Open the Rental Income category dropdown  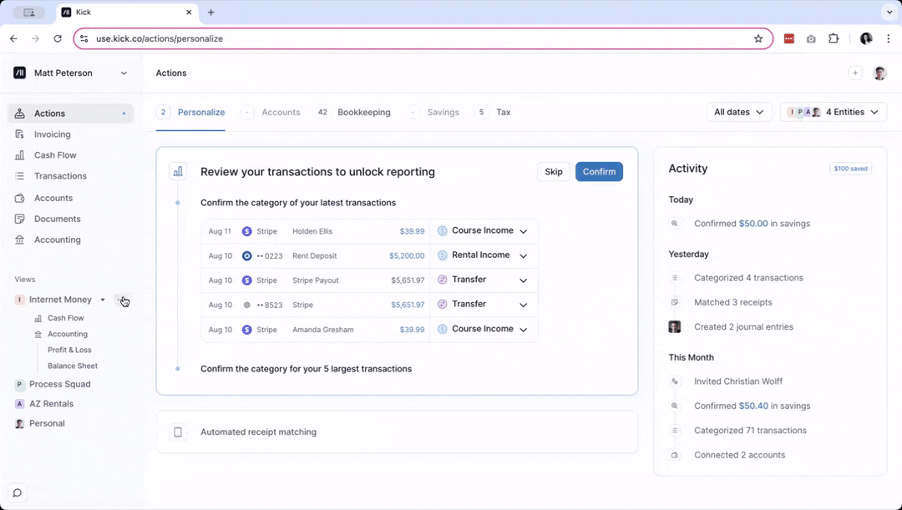tap(524, 255)
